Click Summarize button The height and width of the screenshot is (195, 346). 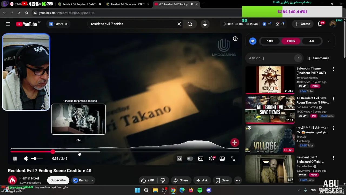[318, 58]
